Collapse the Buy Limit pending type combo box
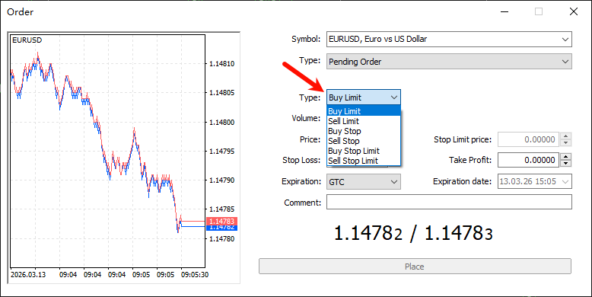This screenshot has height=297, width=592. (363, 97)
